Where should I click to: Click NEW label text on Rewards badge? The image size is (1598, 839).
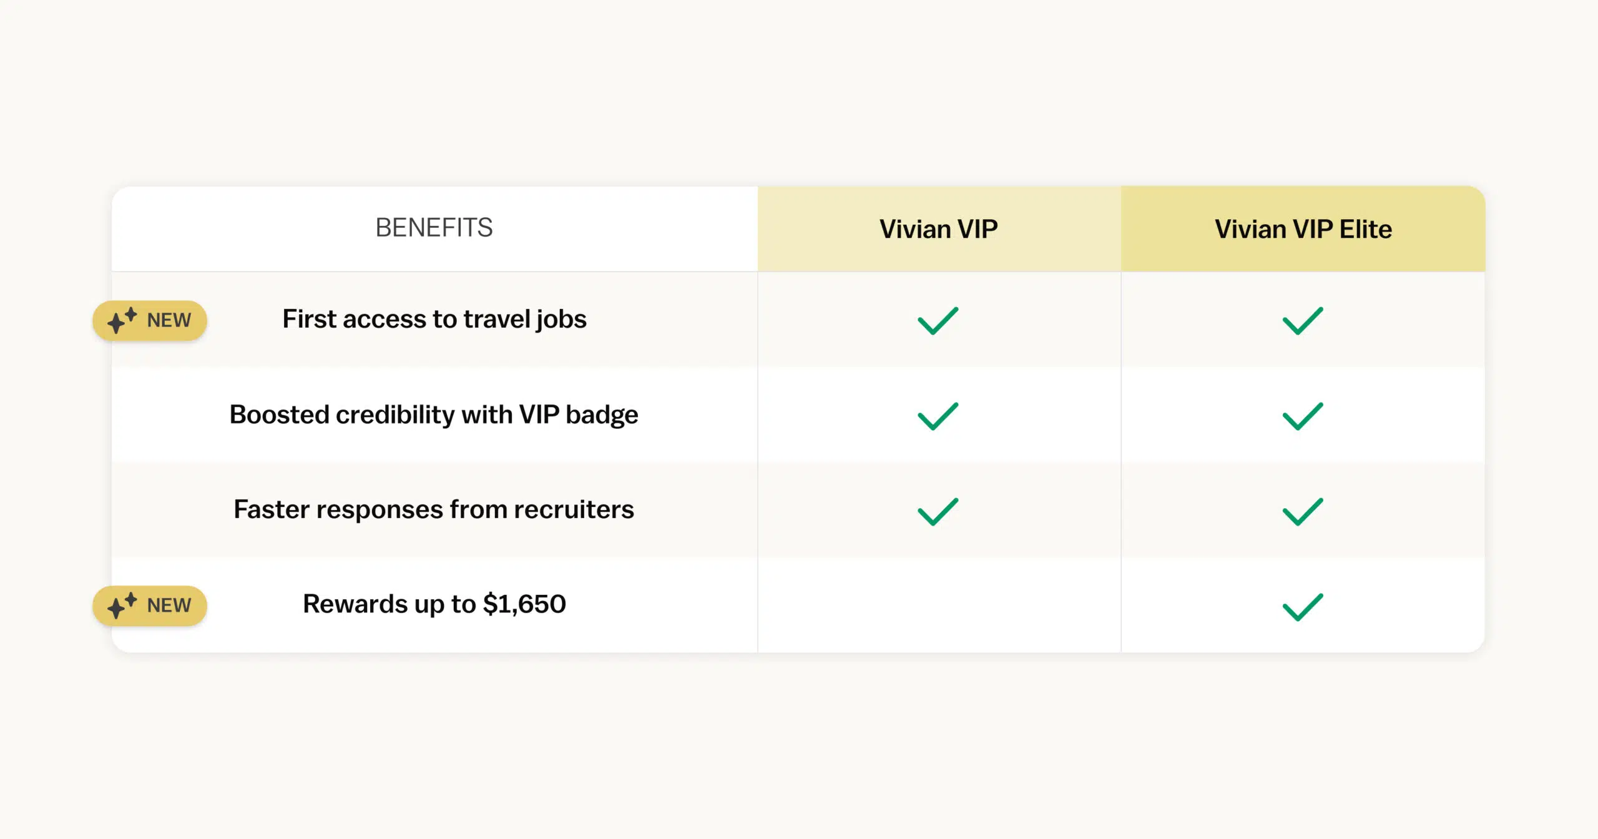click(x=169, y=606)
